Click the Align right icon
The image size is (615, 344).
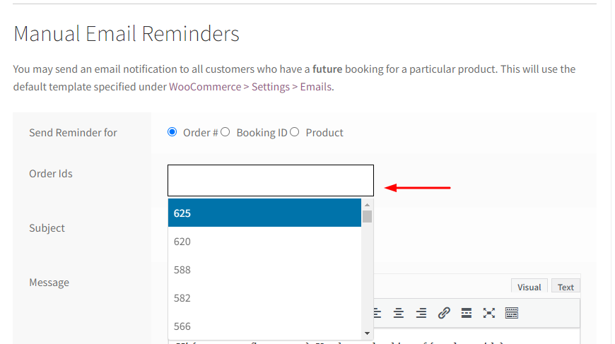(421, 313)
